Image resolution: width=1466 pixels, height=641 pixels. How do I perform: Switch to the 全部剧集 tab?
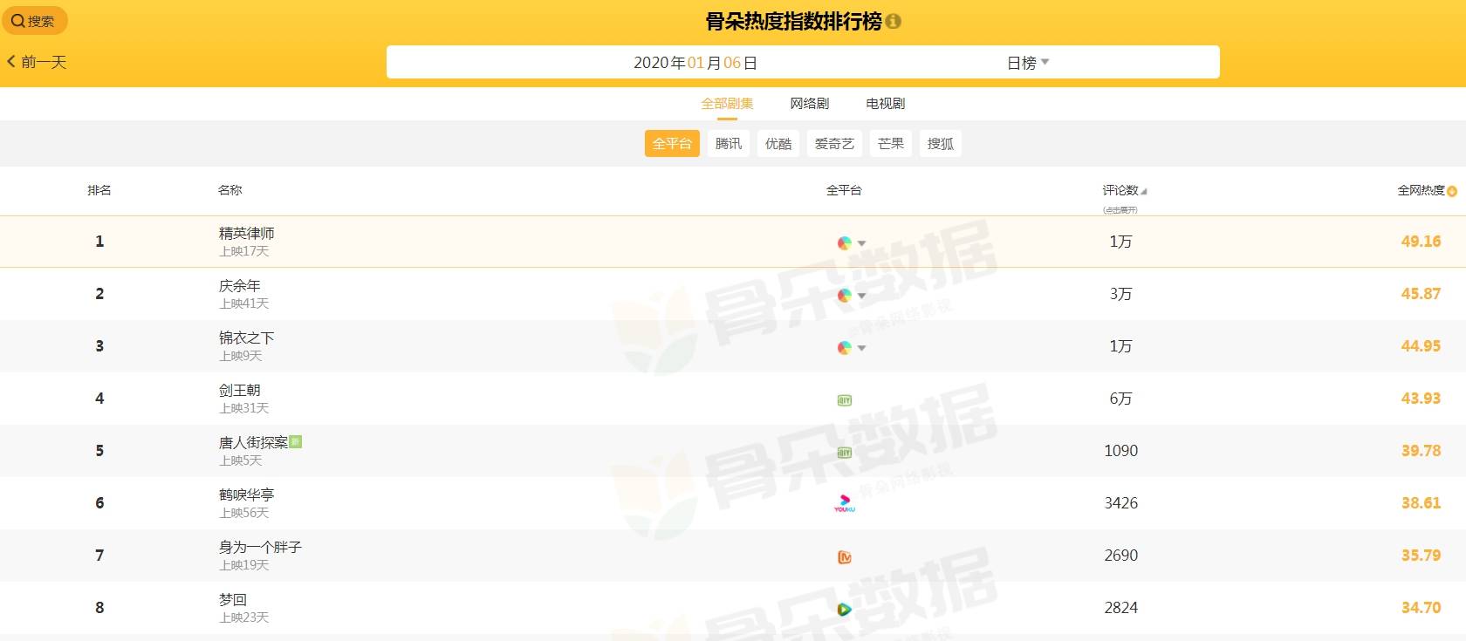727,104
